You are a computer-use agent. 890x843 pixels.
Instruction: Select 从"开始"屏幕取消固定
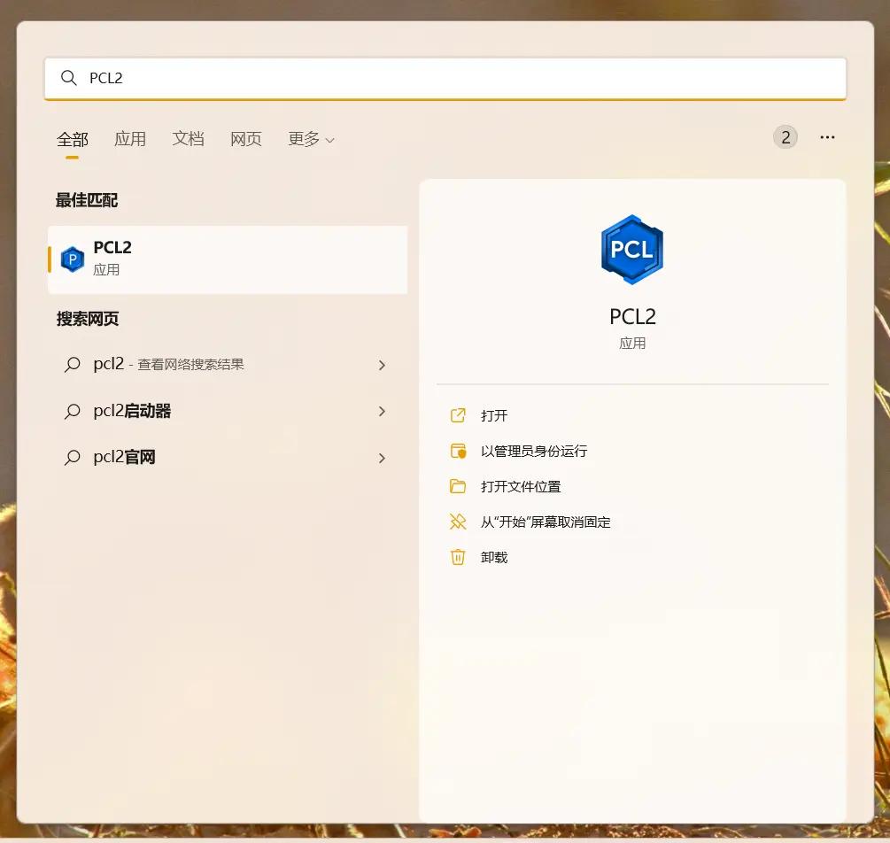(546, 522)
